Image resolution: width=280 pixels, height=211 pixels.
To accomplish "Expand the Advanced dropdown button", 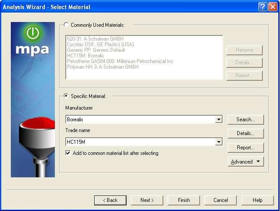I will pyautogui.click(x=245, y=162).
